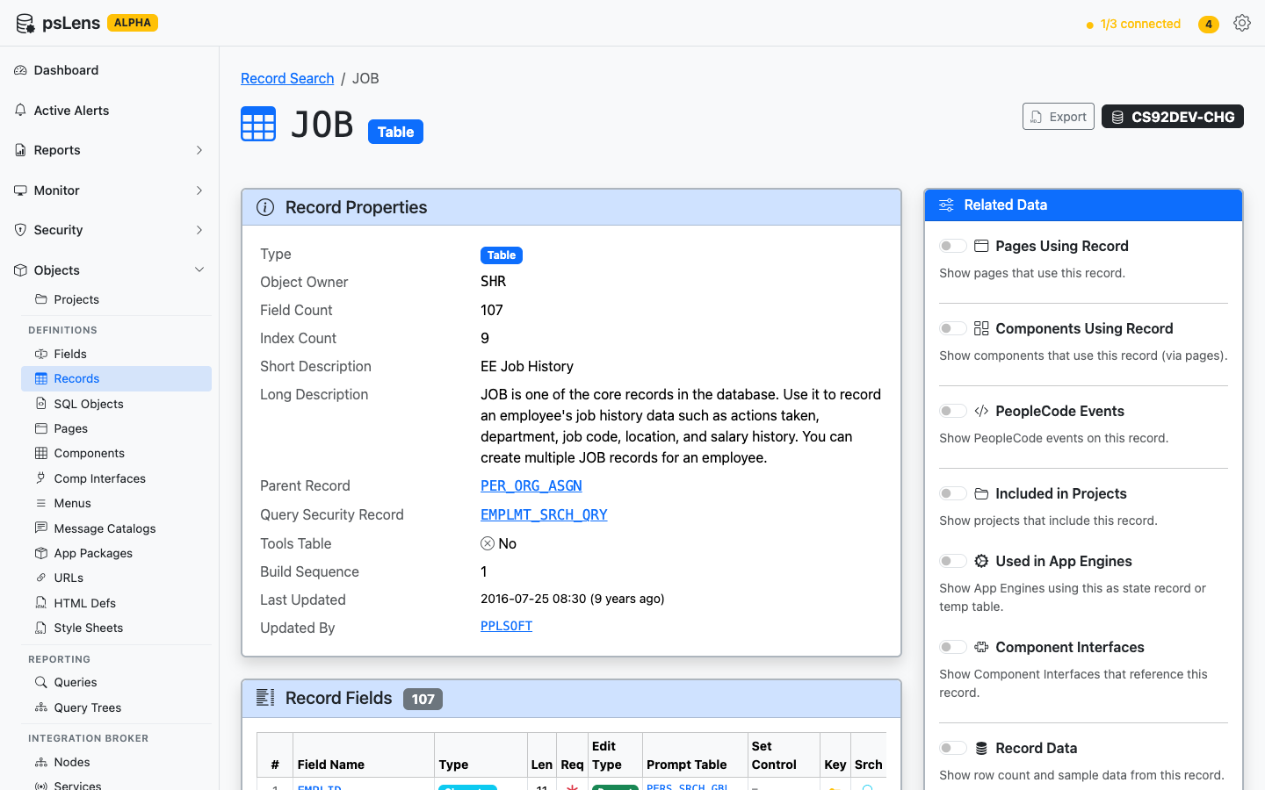Turn on the PeopleCode Events toggle

(x=953, y=411)
